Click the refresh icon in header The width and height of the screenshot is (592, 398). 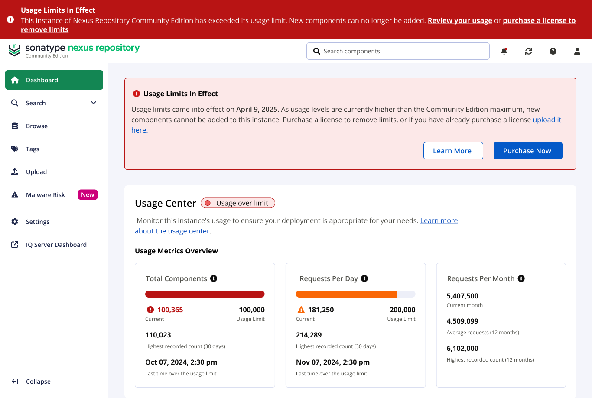(529, 51)
